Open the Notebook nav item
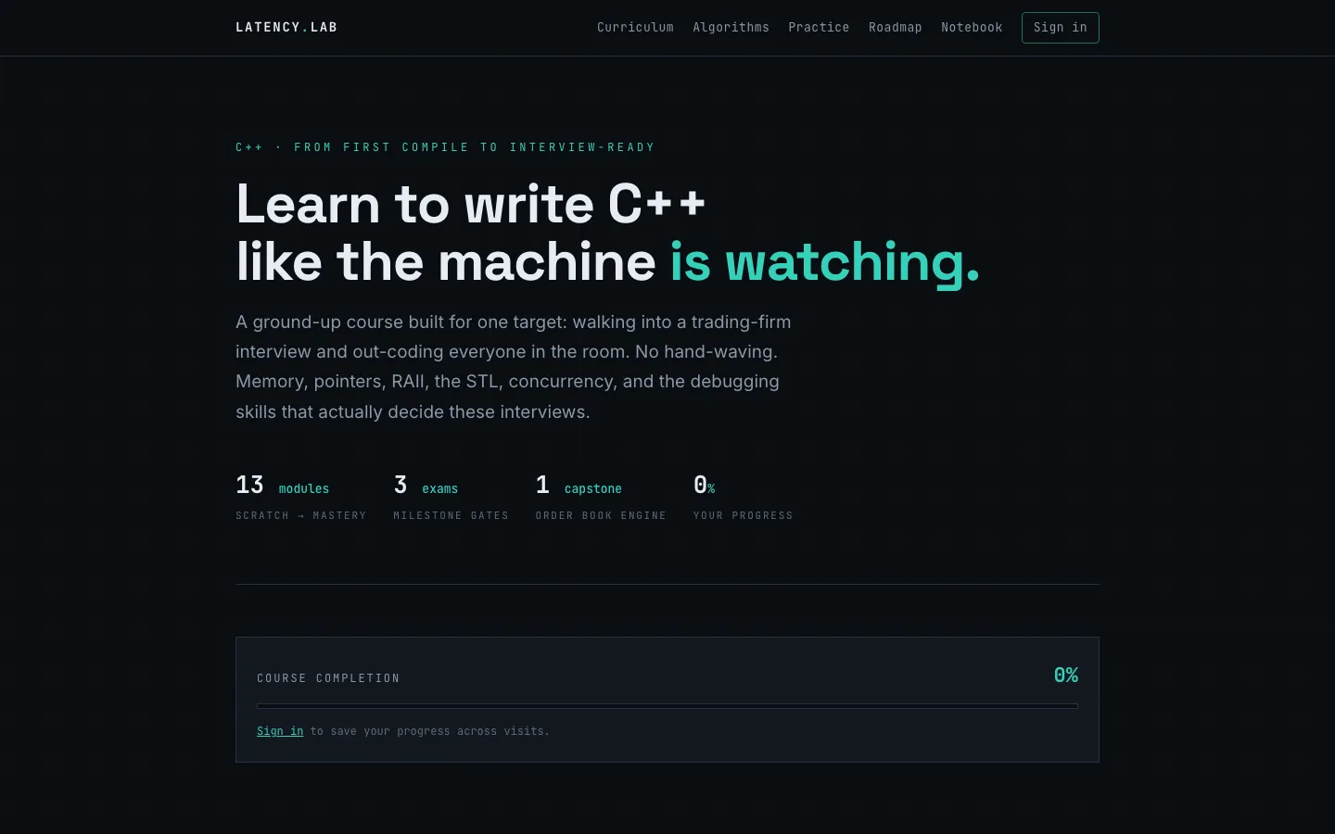Viewport: 1335px width, 834px height. point(972,28)
